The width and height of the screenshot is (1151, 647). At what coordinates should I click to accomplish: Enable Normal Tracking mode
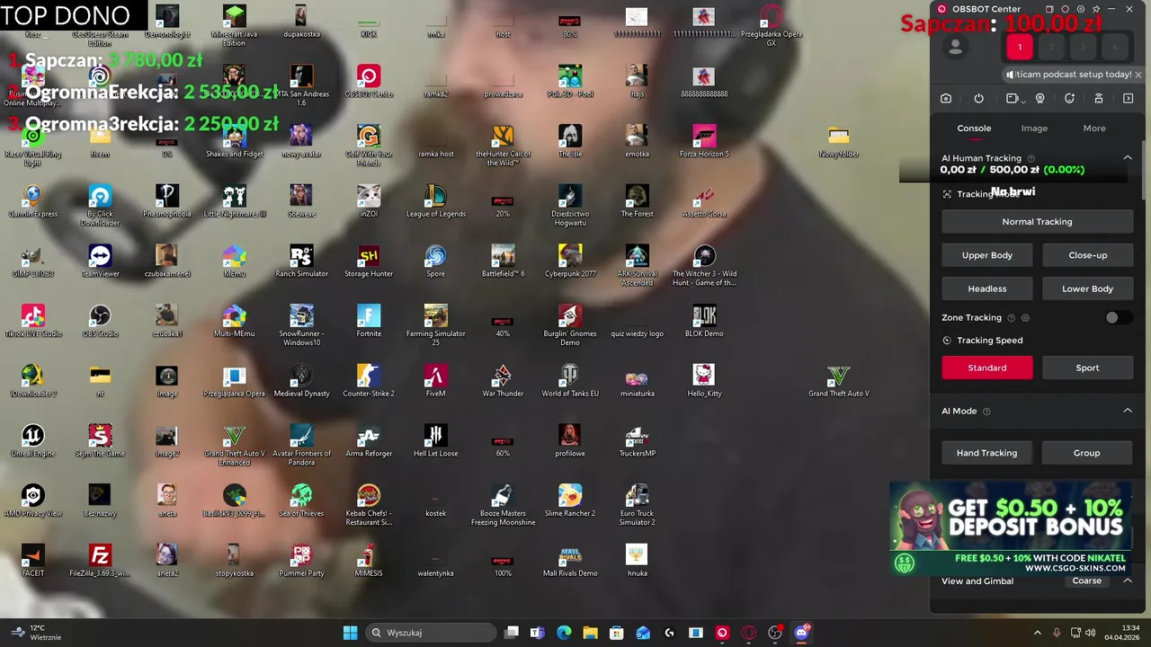point(1037,222)
